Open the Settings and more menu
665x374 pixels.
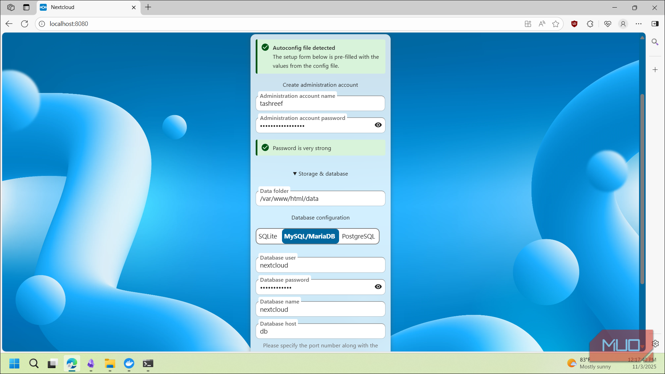tap(639, 24)
